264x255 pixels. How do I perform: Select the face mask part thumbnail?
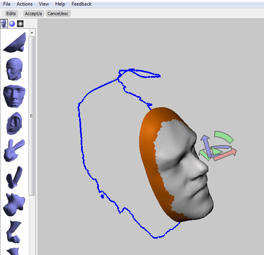pyautogui.click(x=14, y=96)
